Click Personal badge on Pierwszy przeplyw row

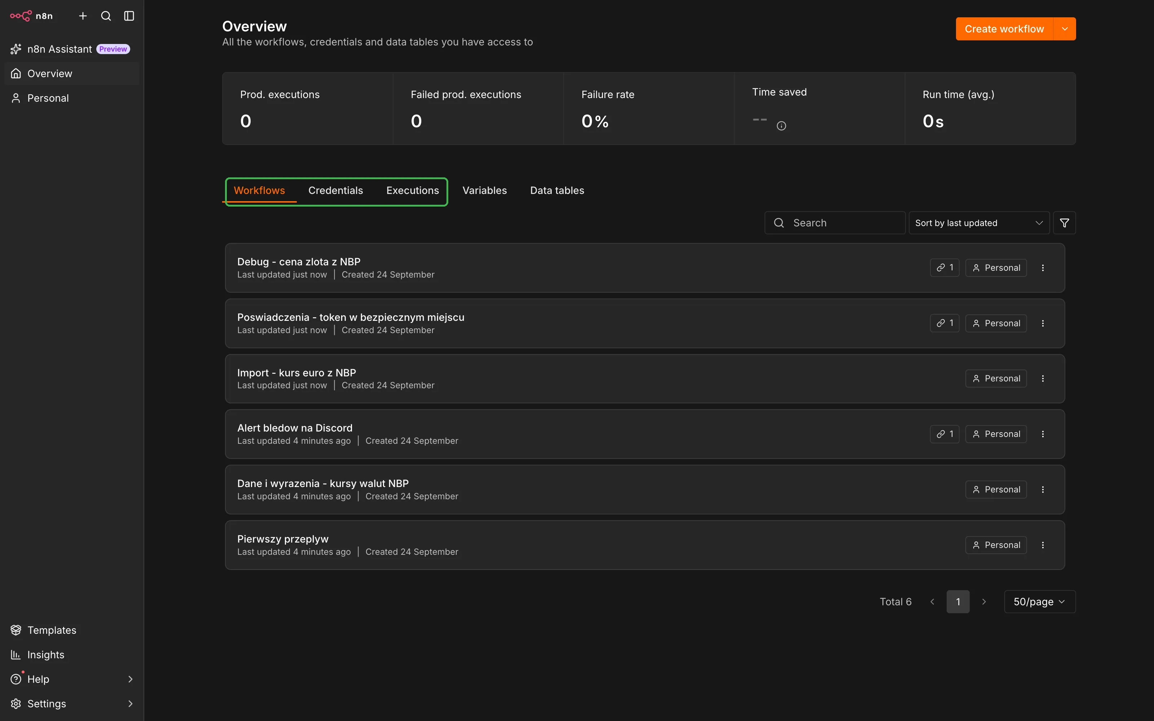tap(996, 545)
